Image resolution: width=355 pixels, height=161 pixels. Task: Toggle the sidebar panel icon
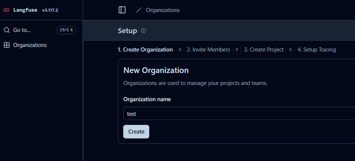pyautogui.click(x=122, y=10)
